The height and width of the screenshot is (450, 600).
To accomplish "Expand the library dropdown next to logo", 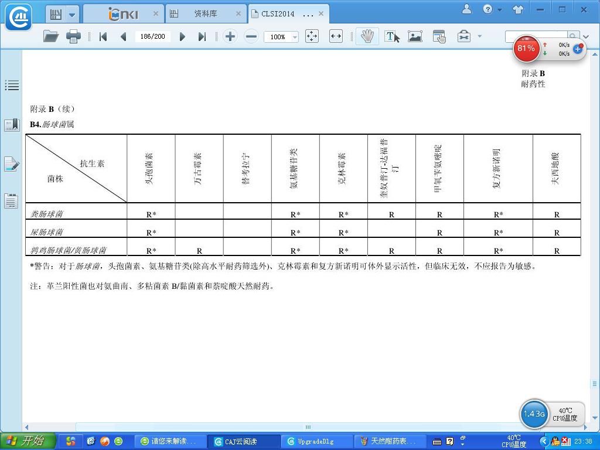I will click(x=72, y=14).
